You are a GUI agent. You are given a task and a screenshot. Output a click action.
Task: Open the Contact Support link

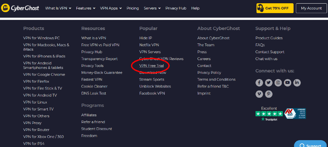[x=270, y=52]
